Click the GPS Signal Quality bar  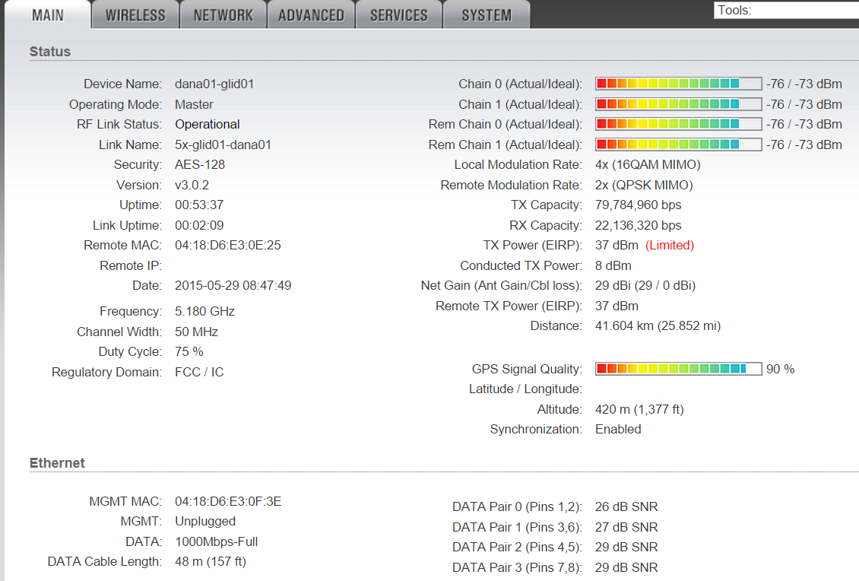pos(678,369)
